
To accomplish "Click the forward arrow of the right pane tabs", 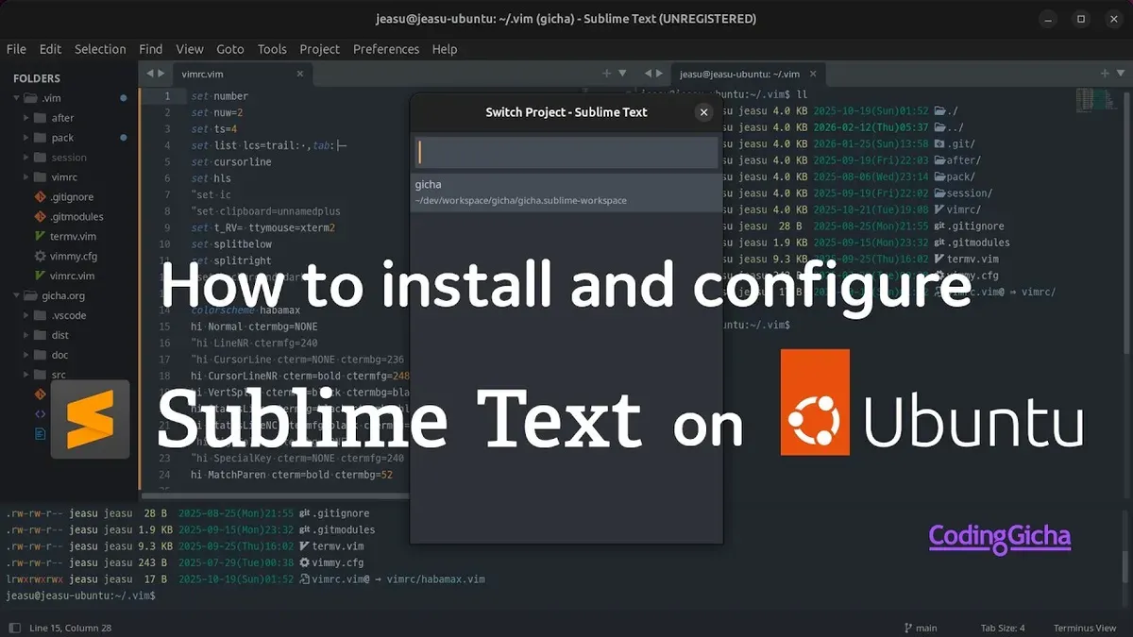I will coord(661,73).
